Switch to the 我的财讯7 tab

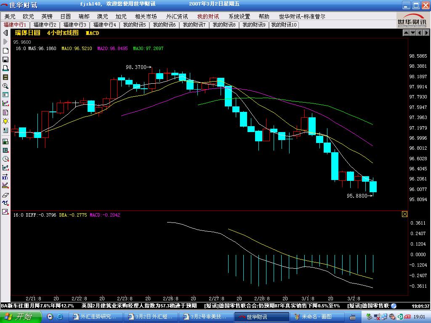tap(194, 25)
